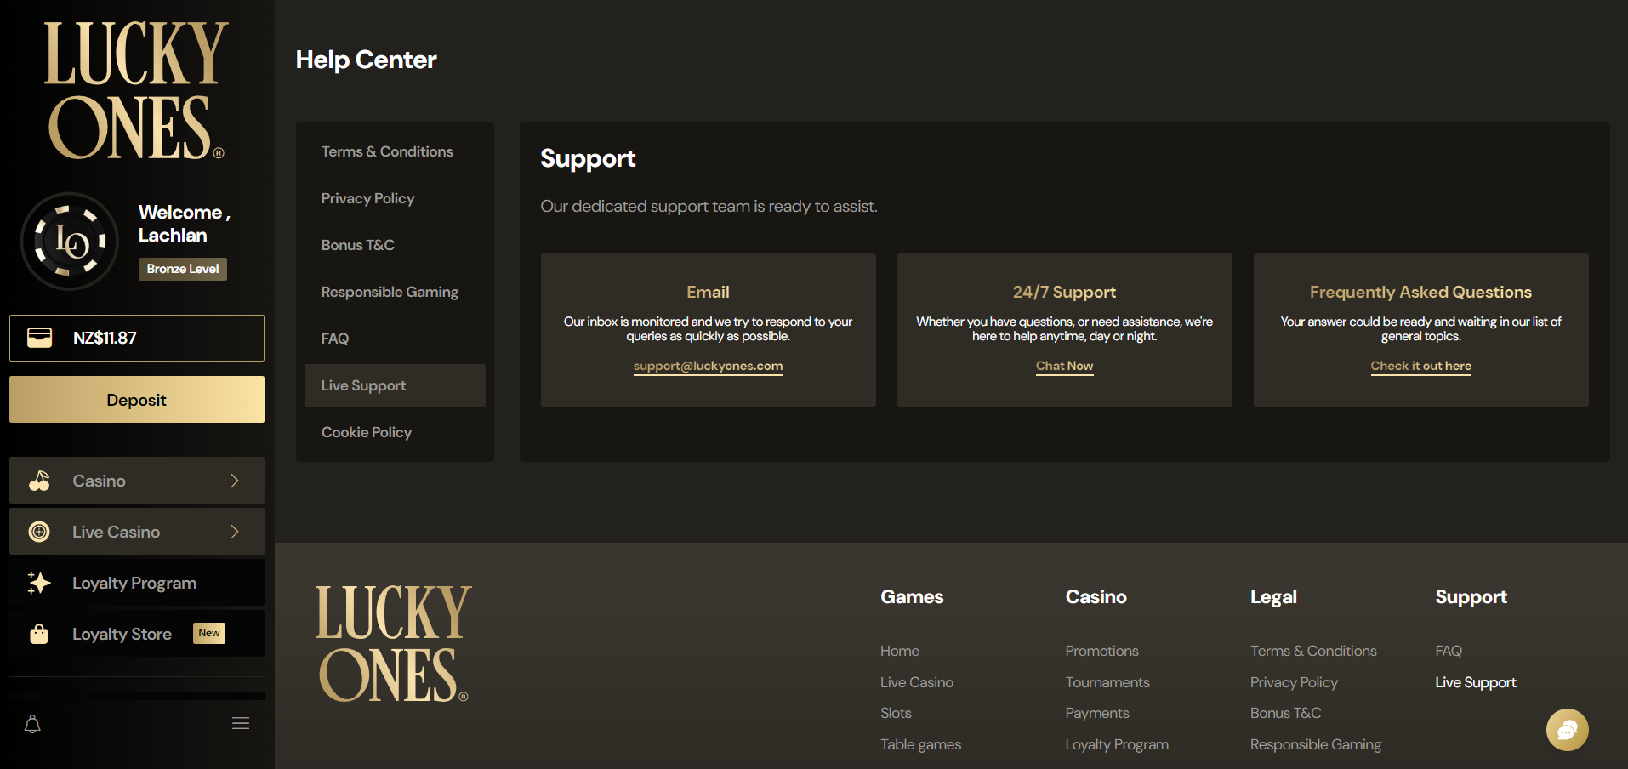Click footer Payments link
Image resolution: width=1628 pixels, height=769 pixels.
(1097, 713)
